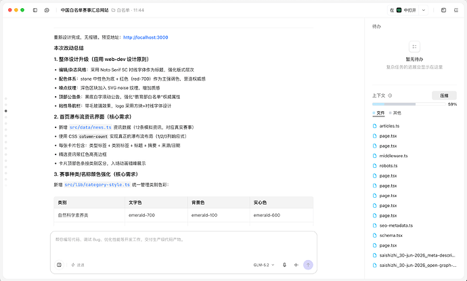Open the src/lib/category-style.ts file link
This screenshot has width=467, height=281.
coord(97,185)
